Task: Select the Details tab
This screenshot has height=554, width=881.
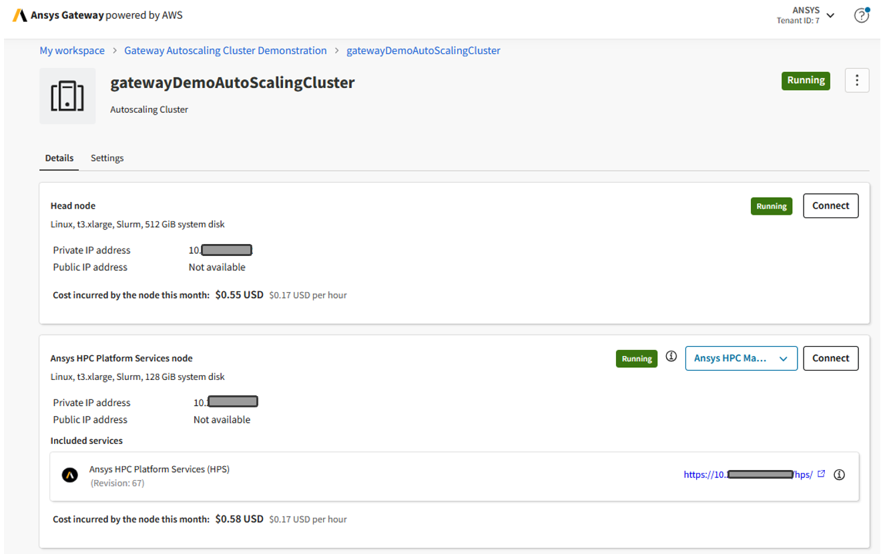Action: tap(59, 158)
